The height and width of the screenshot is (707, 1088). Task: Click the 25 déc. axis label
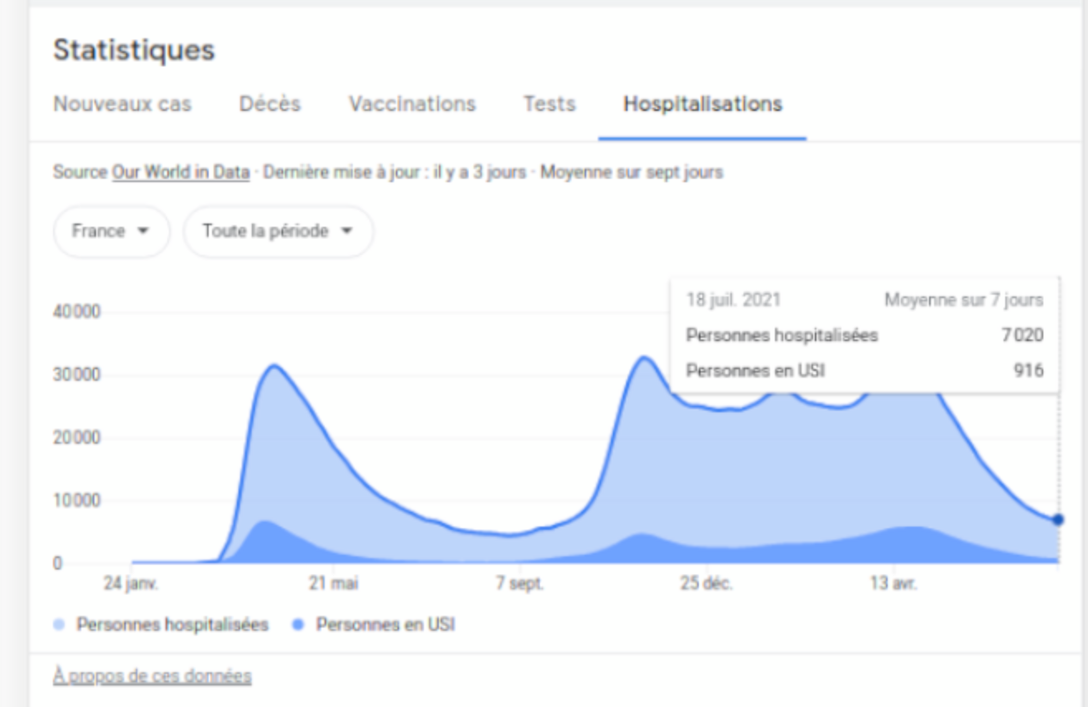pos(706,583)
